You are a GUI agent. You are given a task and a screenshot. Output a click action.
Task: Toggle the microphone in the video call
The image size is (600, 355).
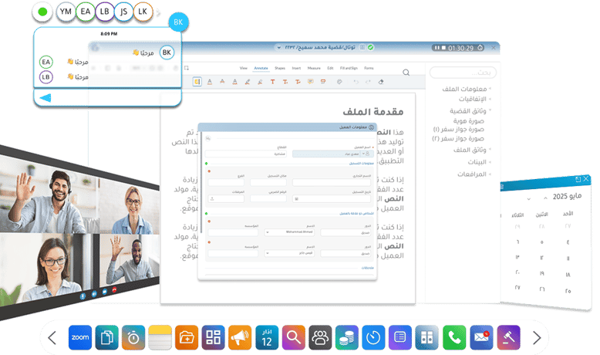click(x=83, y=296)
